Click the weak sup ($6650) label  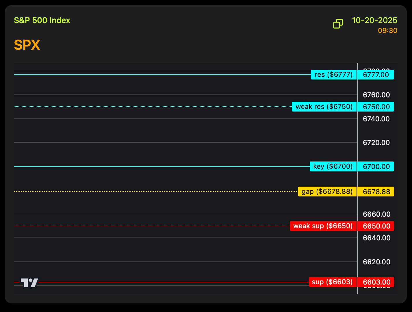click(323, 226)
